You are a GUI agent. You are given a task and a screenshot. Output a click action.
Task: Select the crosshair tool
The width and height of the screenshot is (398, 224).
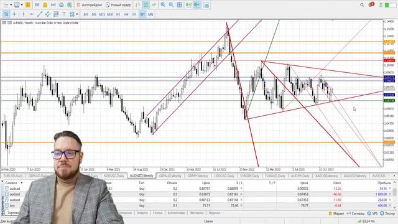click(14, 14)
